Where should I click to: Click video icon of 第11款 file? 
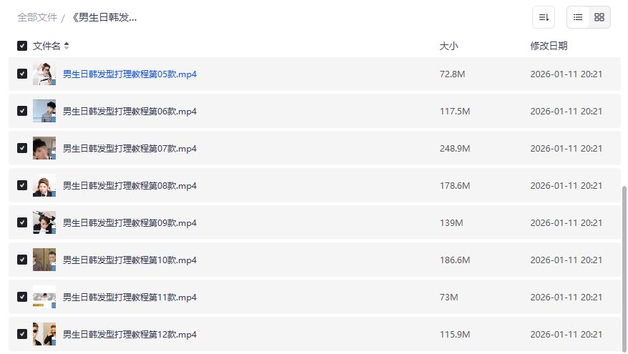44,297
